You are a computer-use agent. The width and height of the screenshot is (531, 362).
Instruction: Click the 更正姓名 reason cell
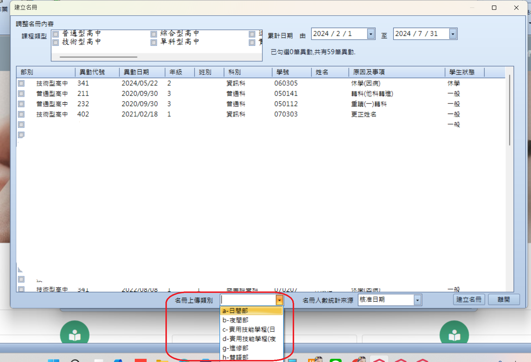(364, 114)
